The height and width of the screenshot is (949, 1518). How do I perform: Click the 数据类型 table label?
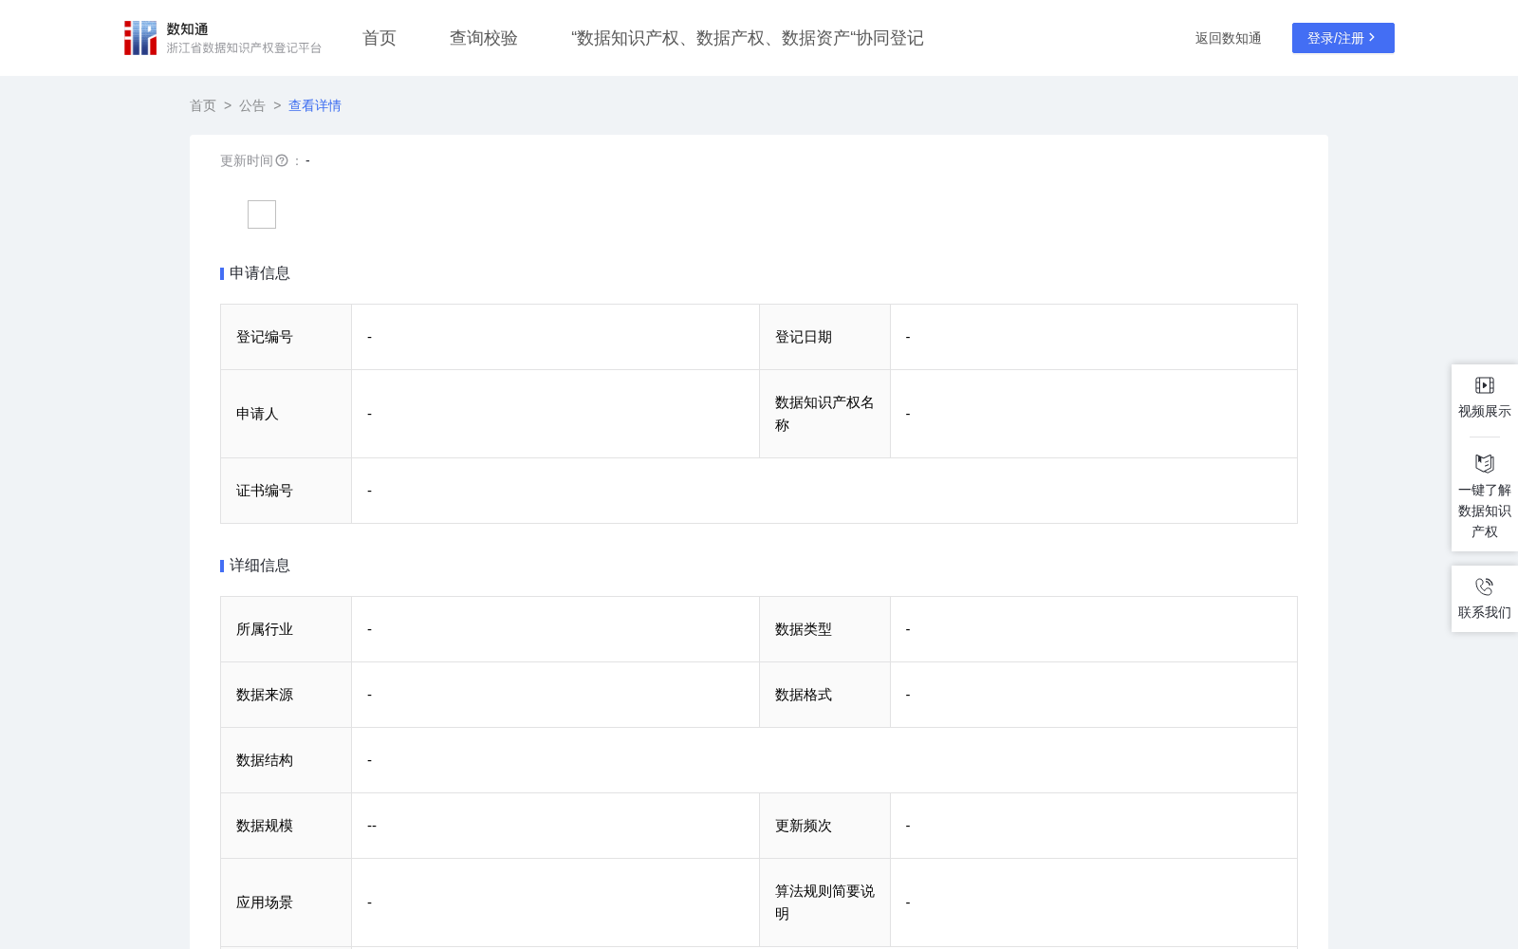click(804, 629)
